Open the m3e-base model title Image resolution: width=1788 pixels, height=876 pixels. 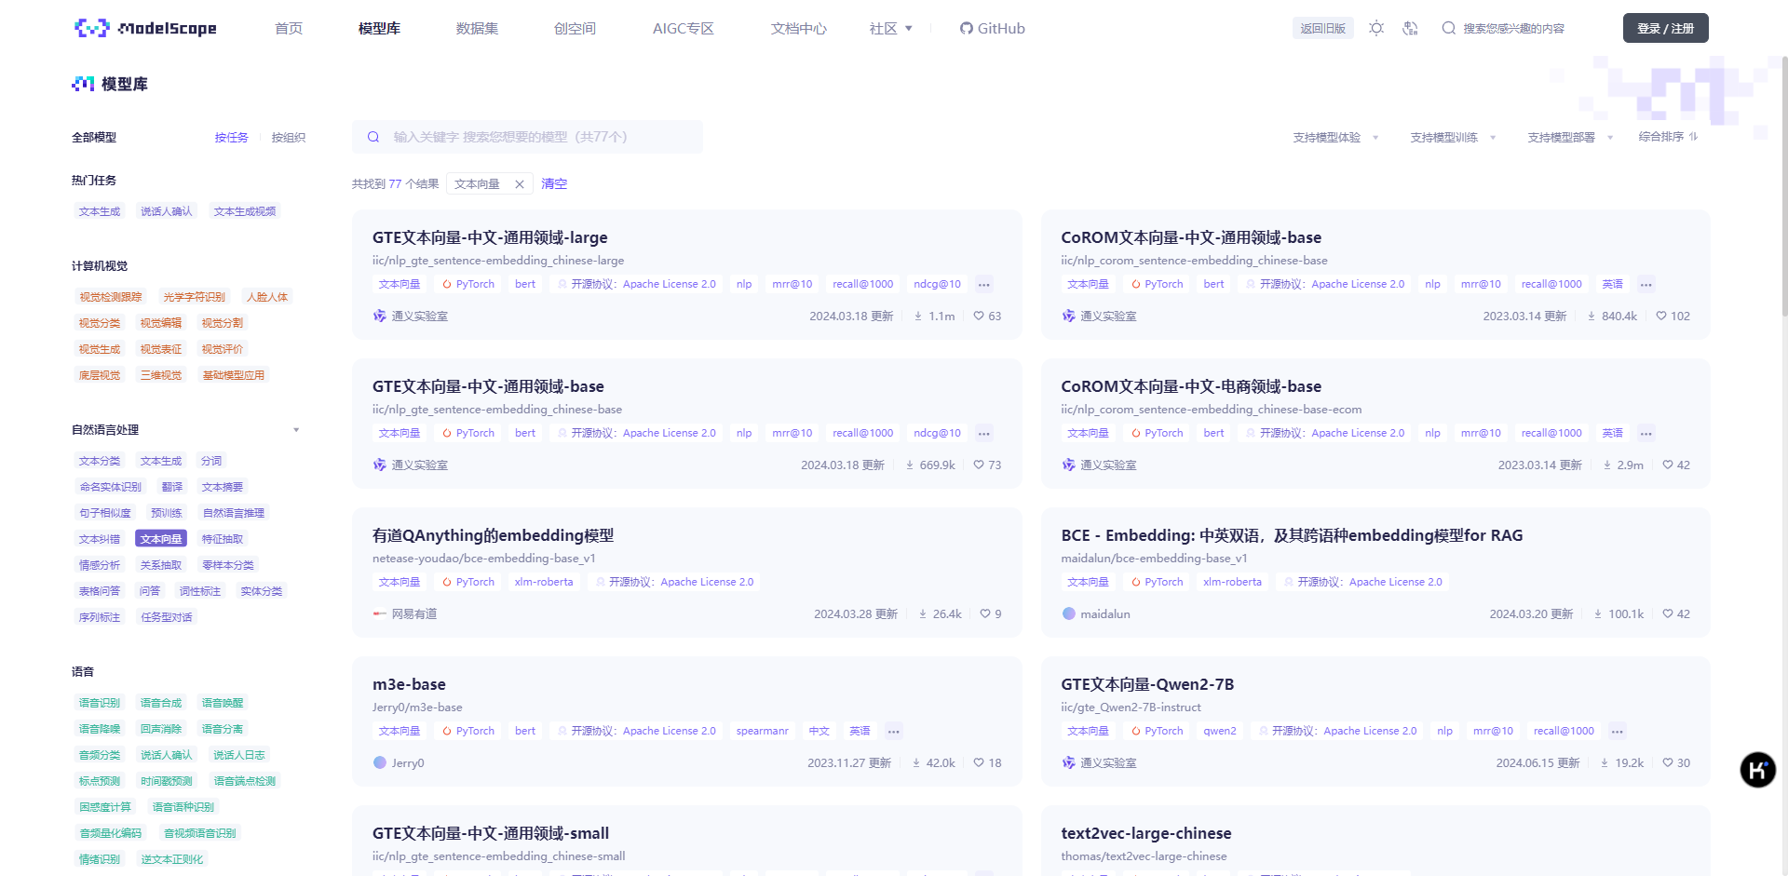[x=409, y=684]
